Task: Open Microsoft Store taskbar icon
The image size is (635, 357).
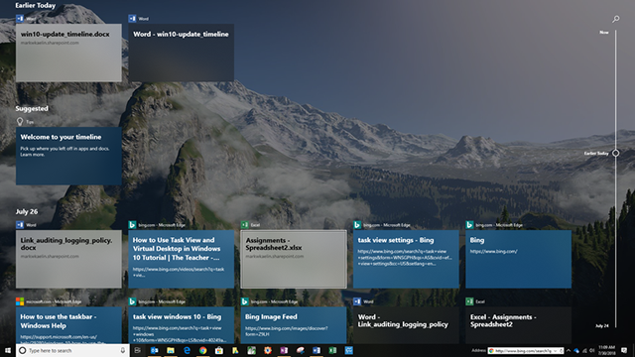Action: (219, 350)
